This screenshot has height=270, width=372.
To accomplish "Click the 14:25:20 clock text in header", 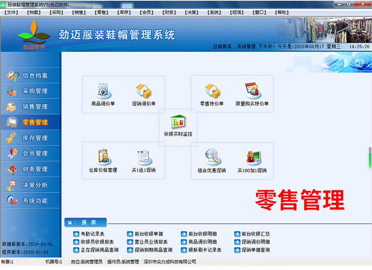I will tap(359, 47).
